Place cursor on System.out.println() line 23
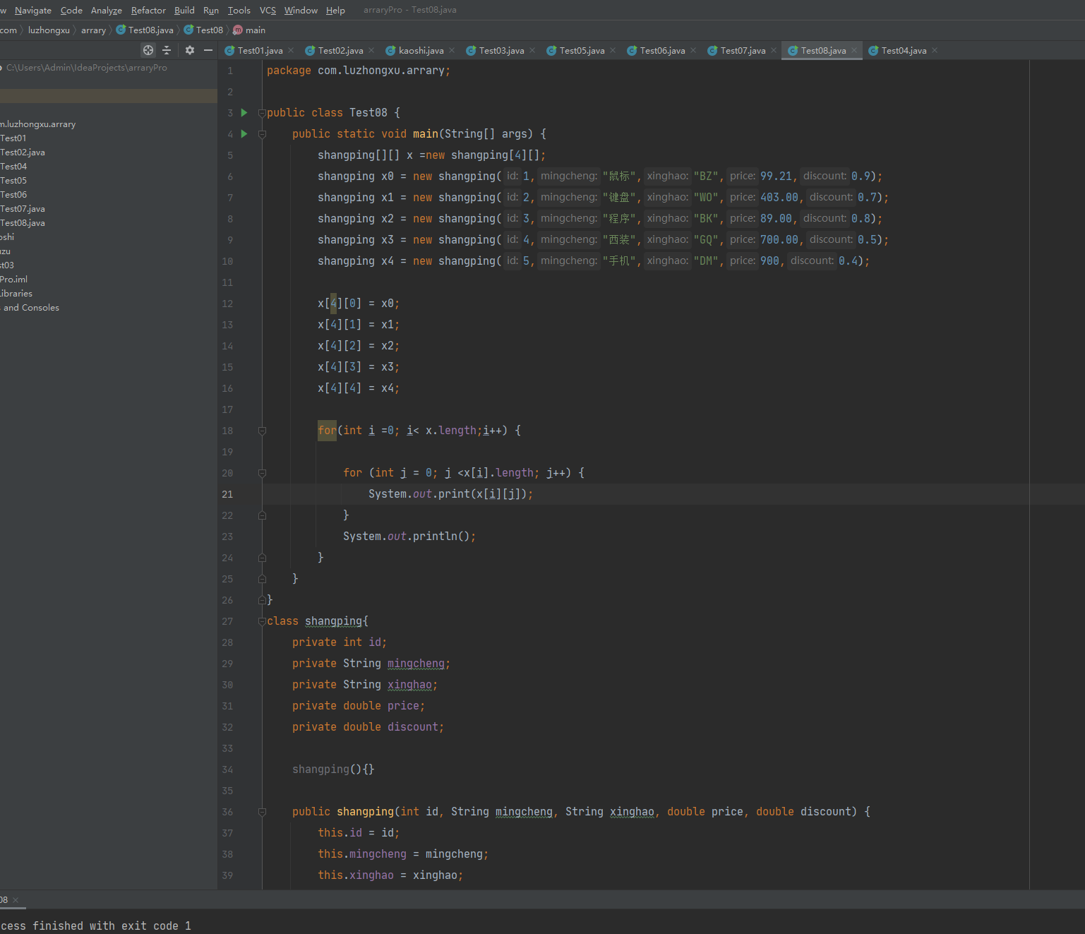This screenshot has width=1085, height=934. [x=409, y=537]
